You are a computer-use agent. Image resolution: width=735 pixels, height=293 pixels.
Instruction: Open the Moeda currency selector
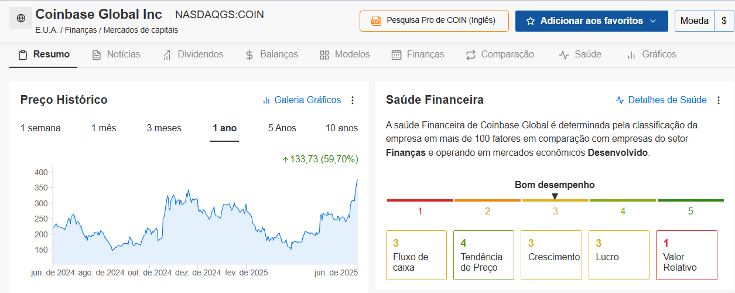point(695,21)
